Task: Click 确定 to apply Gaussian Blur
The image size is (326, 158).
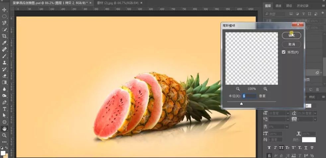Action: coord(291,35)
